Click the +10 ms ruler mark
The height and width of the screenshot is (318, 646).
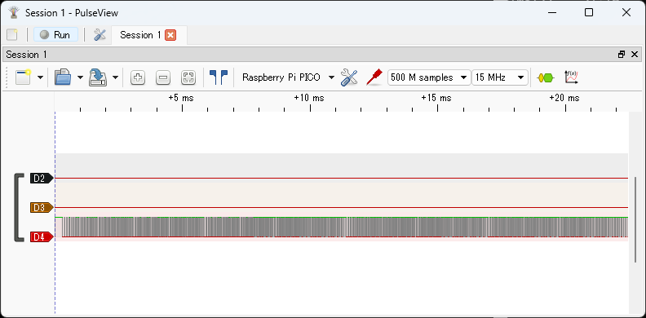point(309,98)
